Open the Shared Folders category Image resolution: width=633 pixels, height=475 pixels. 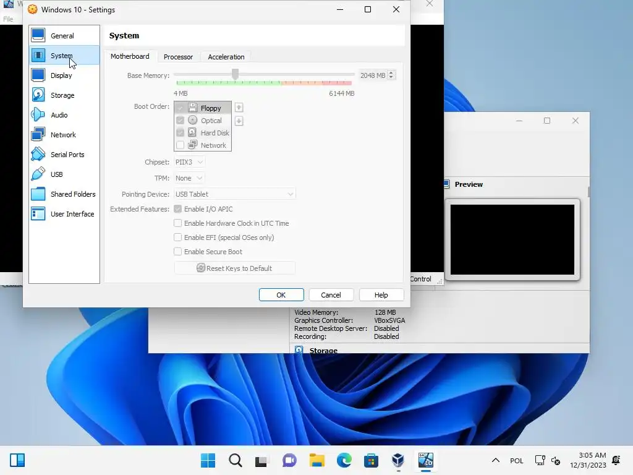coord(64,194)
